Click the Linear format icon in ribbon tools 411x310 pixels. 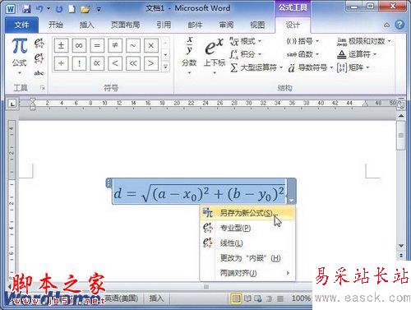(39, 58)
